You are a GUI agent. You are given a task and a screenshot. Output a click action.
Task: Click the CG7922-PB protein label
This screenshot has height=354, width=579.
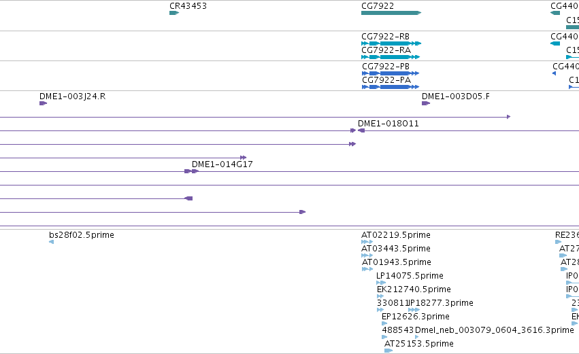point(386,67)
